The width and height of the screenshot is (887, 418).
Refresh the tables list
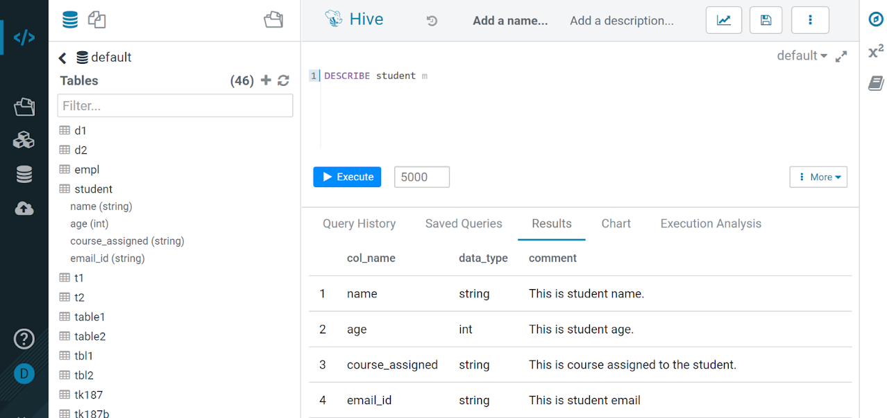pos(283,80)
